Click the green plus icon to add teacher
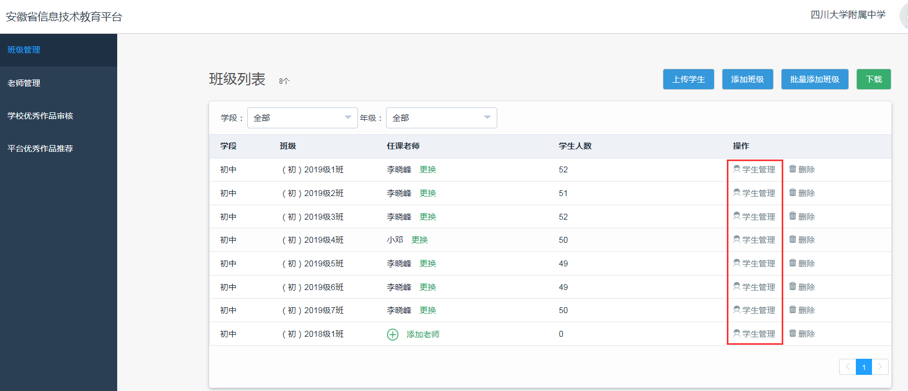Image resolution: width=908 pixels, height=391 pixels. (393, 335)
